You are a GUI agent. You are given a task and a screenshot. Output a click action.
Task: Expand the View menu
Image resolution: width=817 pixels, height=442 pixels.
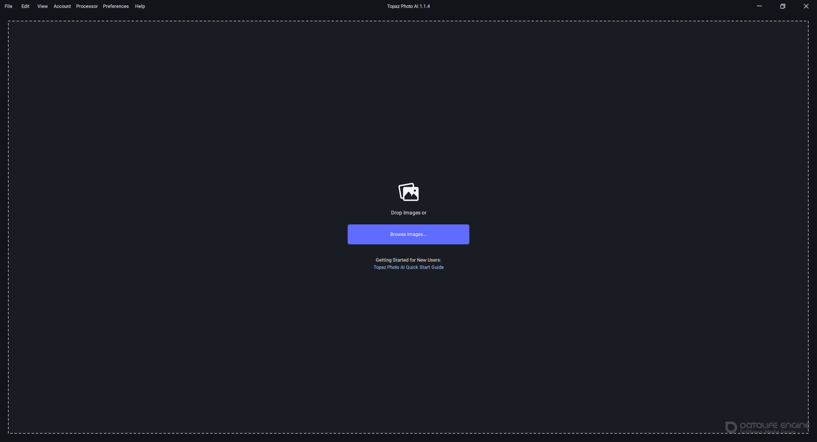43,6
